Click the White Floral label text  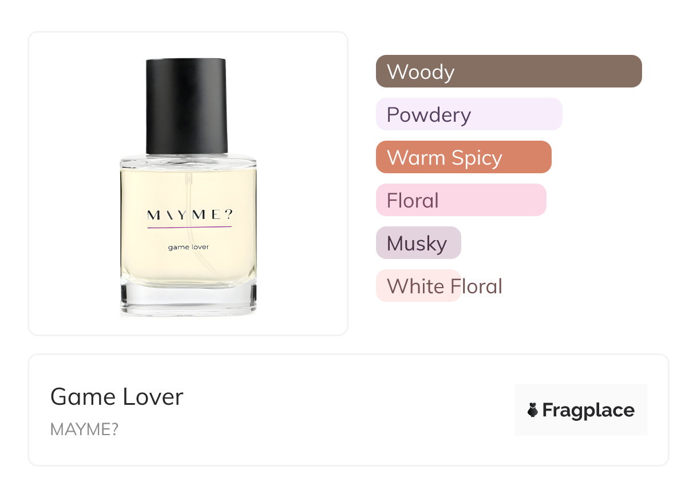[445, 286]
